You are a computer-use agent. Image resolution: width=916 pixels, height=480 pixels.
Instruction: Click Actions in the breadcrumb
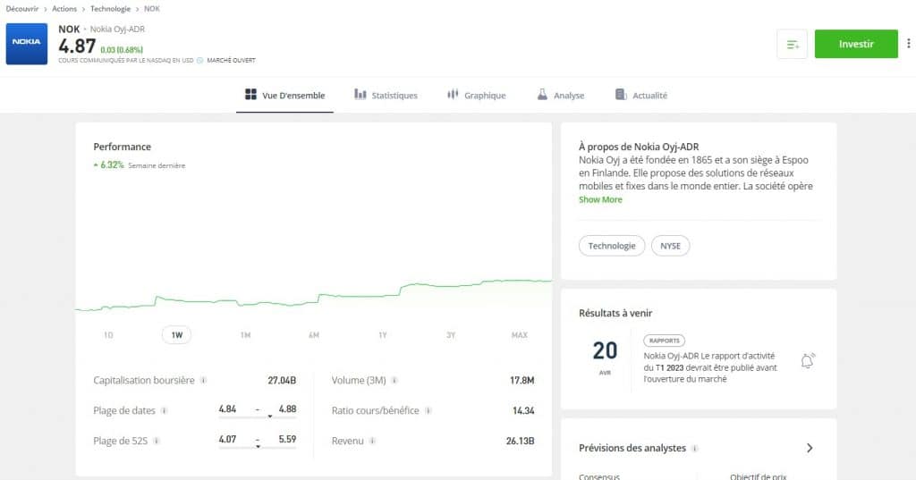[x=64, y=9]
